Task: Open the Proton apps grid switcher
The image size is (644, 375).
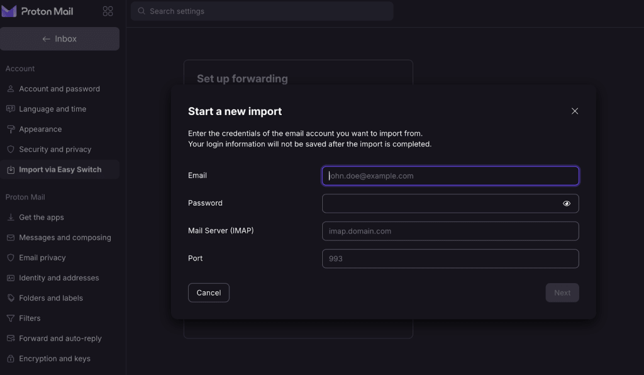Action: pos(108,11)
